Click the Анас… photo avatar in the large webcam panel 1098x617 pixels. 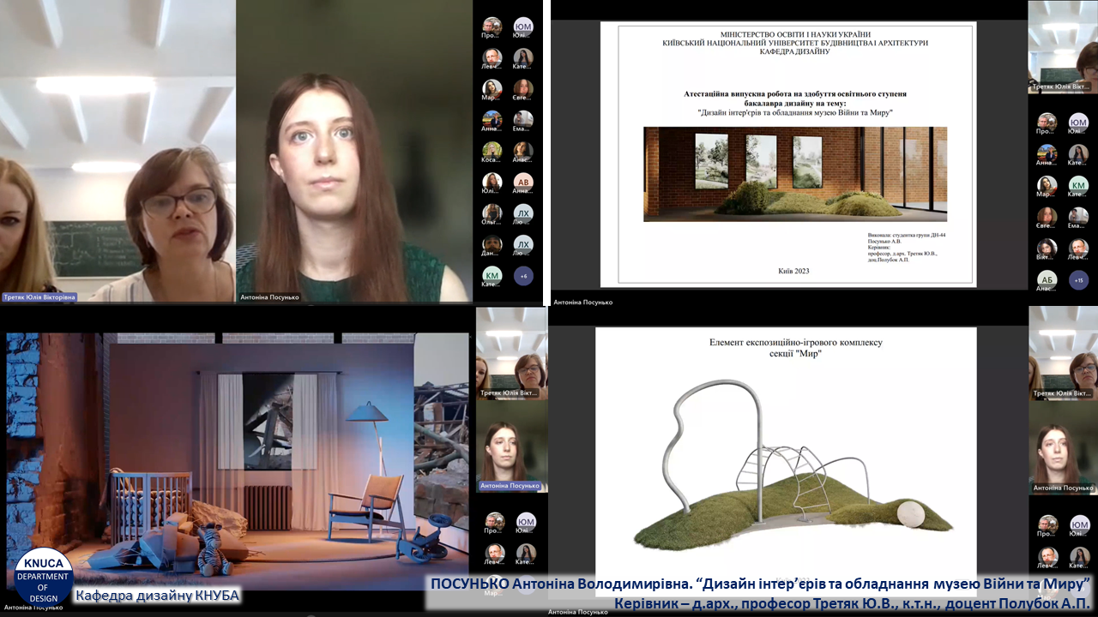523,151
